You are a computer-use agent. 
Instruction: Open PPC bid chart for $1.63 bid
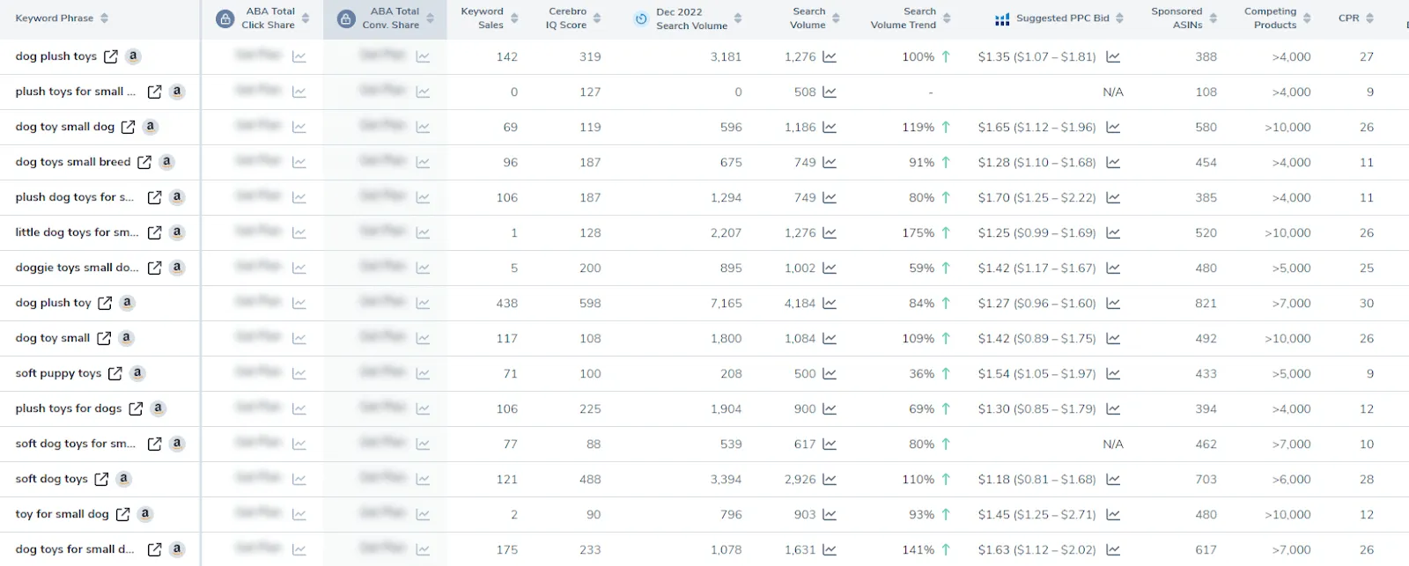1113,549
